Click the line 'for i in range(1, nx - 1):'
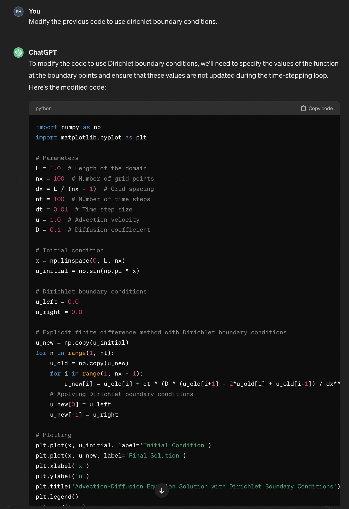349x509 pixels. pyautogui.click(x=96, y=374)
